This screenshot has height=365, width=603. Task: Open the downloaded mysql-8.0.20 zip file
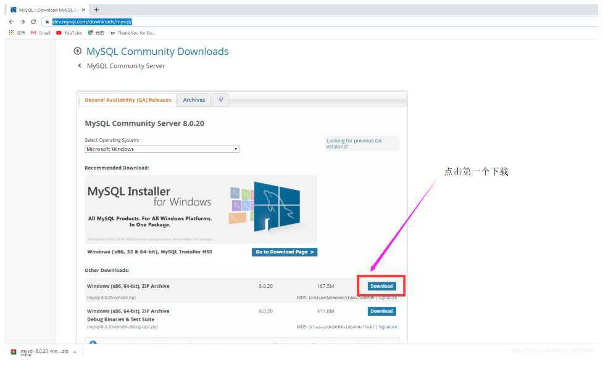tap(40, 351)
